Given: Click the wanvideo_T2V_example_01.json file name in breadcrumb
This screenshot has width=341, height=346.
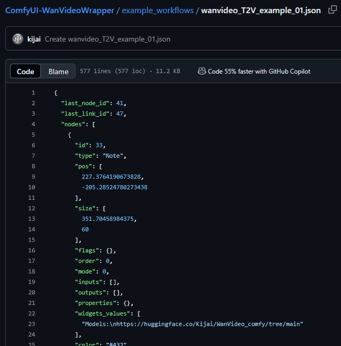Looking at the screenshot, I should 261,11.
